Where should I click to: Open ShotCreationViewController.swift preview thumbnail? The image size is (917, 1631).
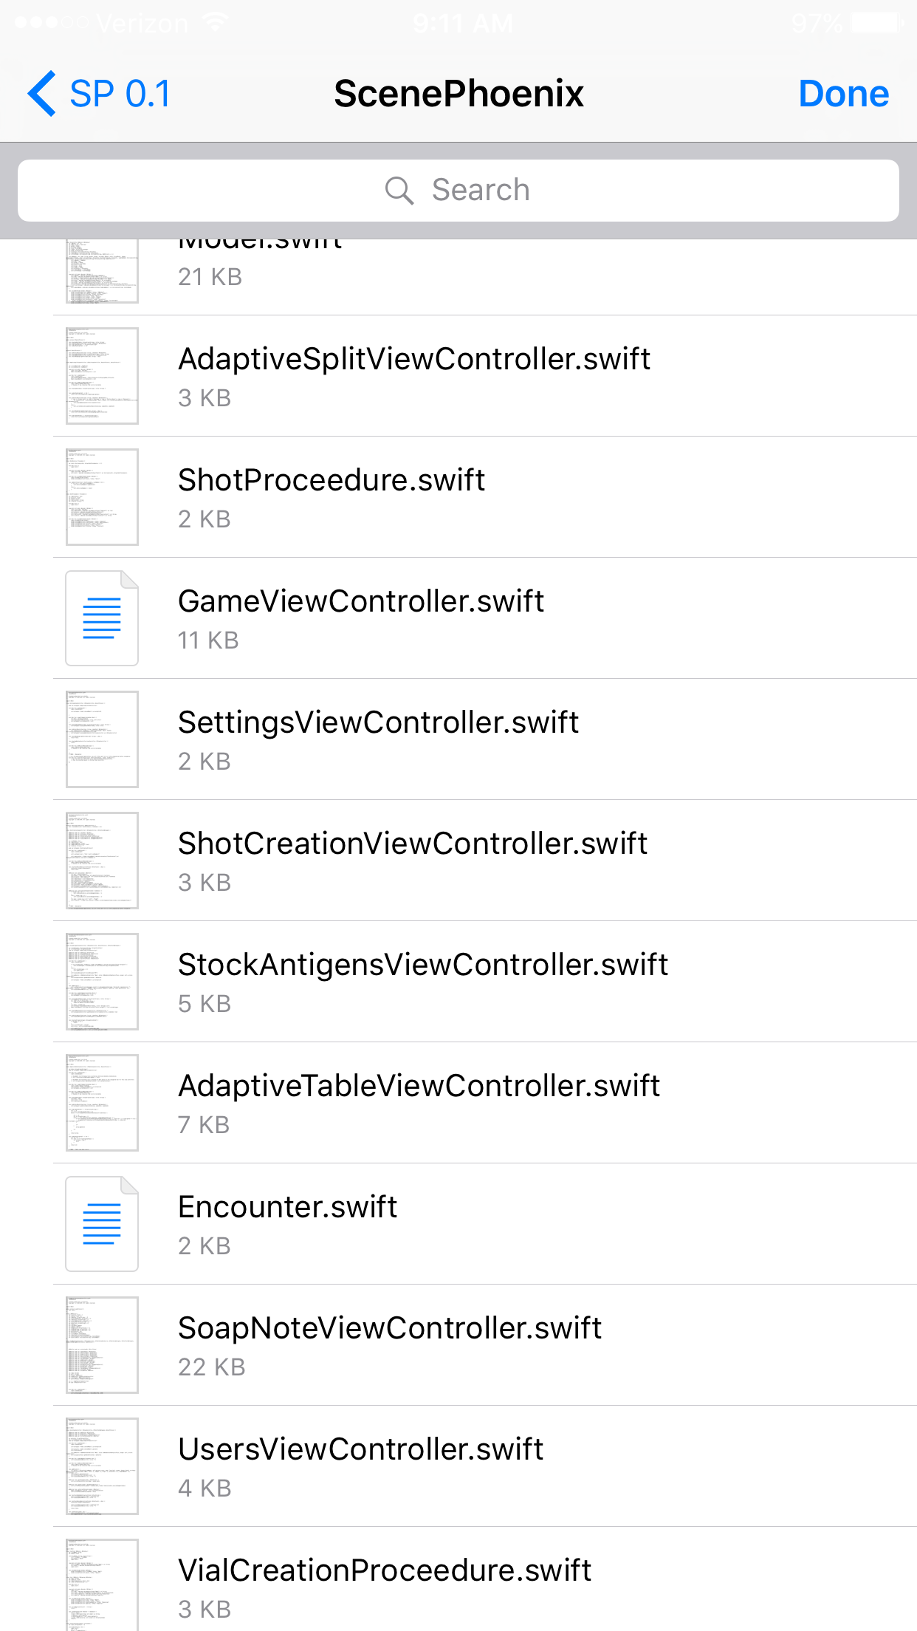[102, 861]
